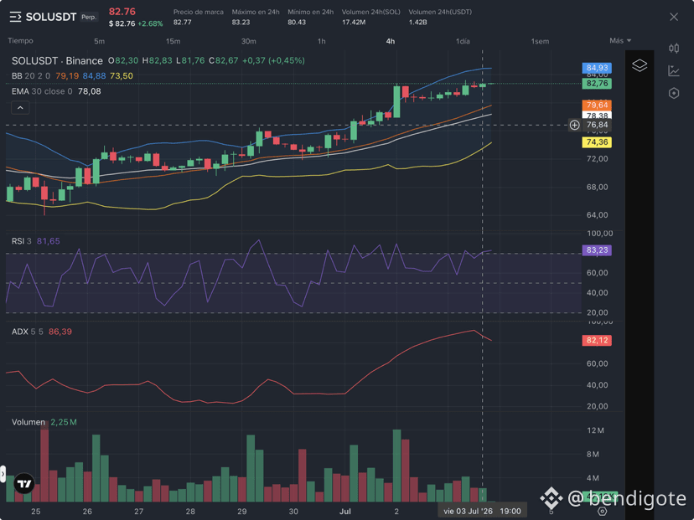Click the orange 79,64 price label
The height and width of the screenshot is (520, 694).
[597, 105]
